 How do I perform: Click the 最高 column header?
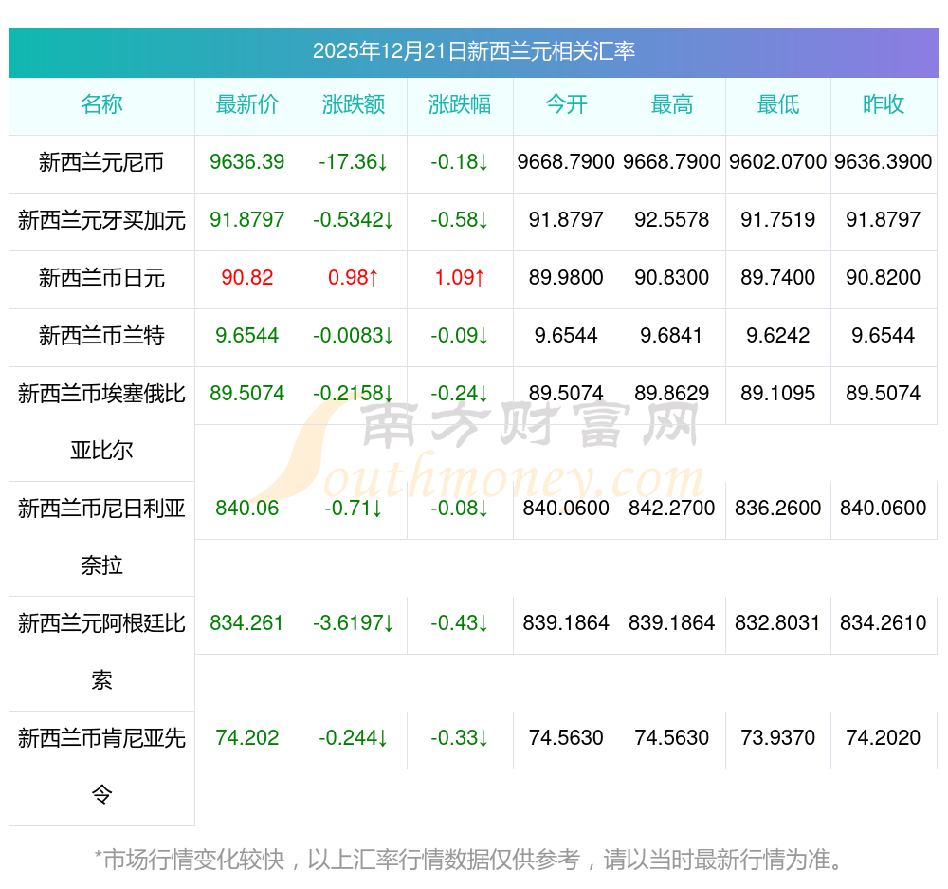(x=672, y=104)
